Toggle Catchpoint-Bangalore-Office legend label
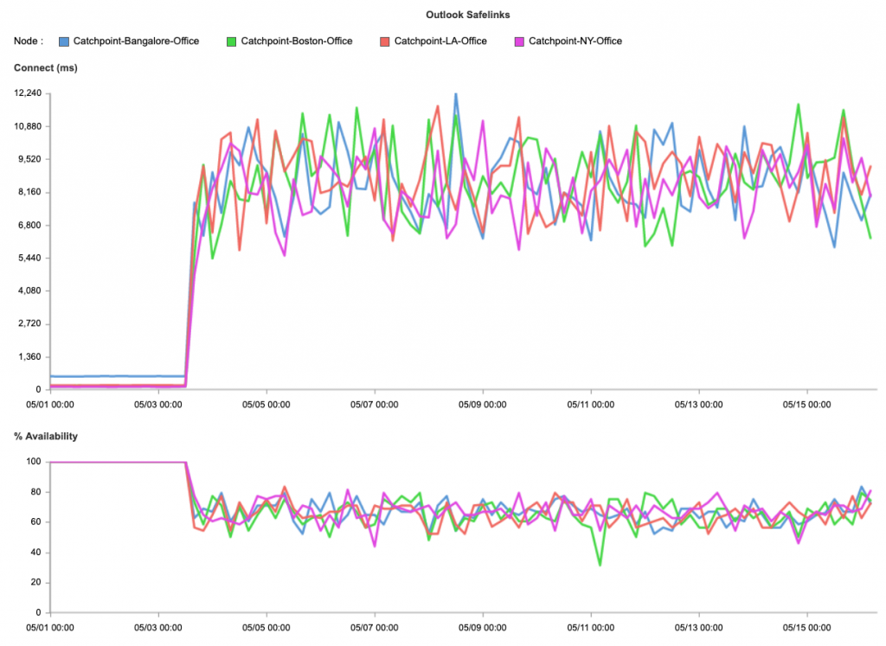 (x=136, y=42)
